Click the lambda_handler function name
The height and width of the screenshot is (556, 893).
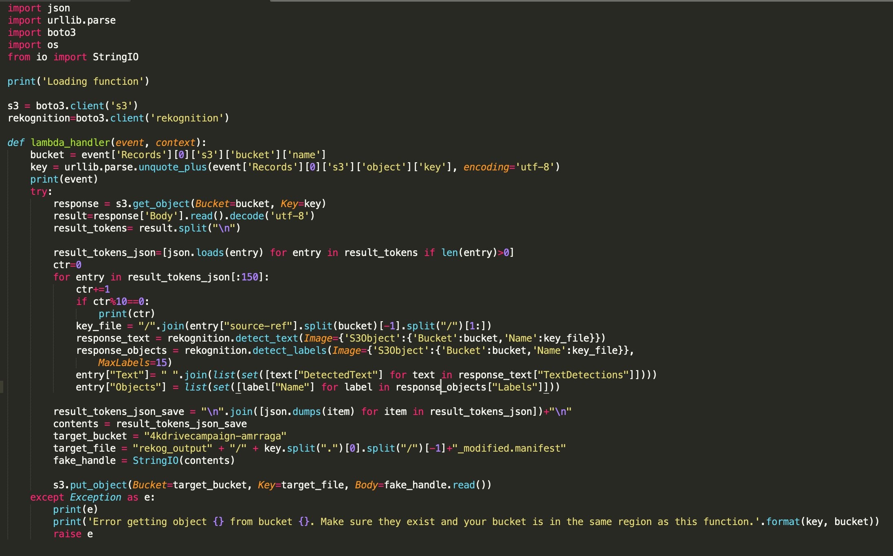click(70, 143)
